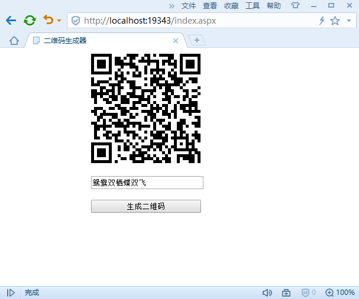
Task: Click the generated QR code image
Action: click(146, 109)
